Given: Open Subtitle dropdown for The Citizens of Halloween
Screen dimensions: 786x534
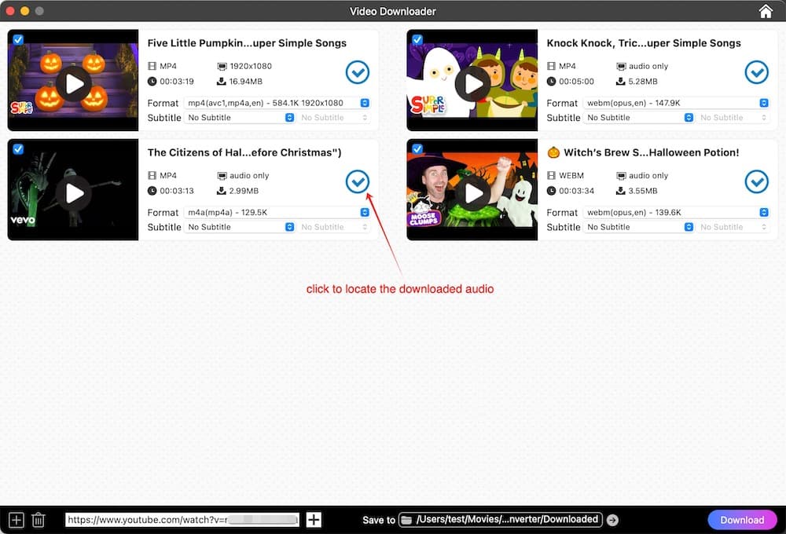Looking at the screenshot, I should (x=240, y=227).
